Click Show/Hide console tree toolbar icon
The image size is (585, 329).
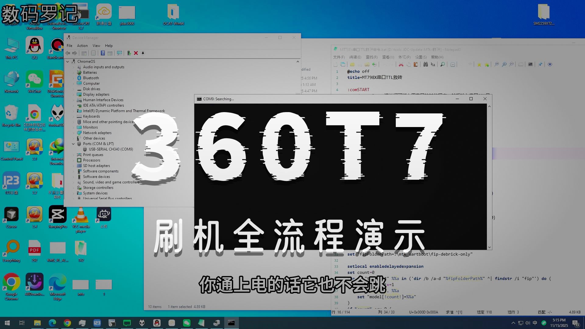pyautogui.click(x=84, y=53)
